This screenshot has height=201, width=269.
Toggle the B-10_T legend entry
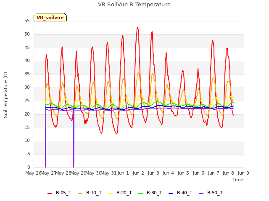tap(90, 193)
